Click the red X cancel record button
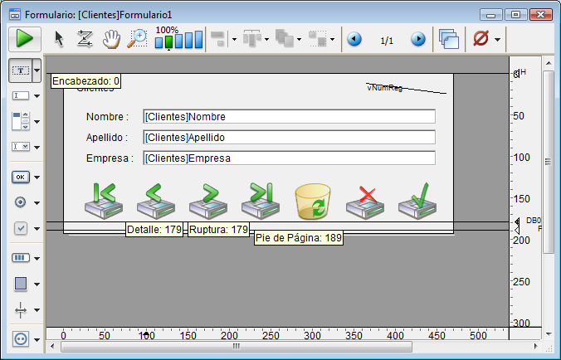Image resolution: width=561 pixels, height=360 pixels. 366,201
